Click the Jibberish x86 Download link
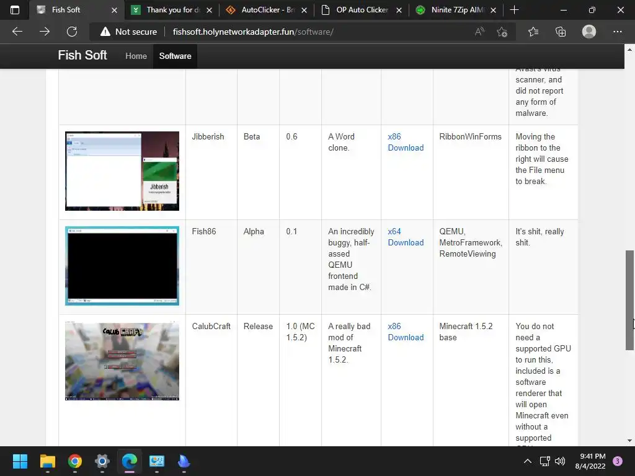Image resolution: width=635 pixels, height=476 pixels. point(406,142)
